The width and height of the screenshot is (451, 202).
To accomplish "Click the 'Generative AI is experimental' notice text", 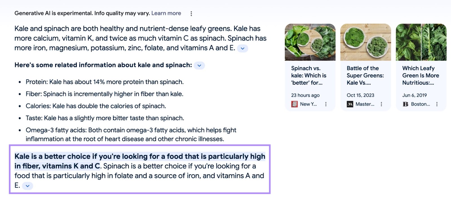I will click(x=82, y=13).
